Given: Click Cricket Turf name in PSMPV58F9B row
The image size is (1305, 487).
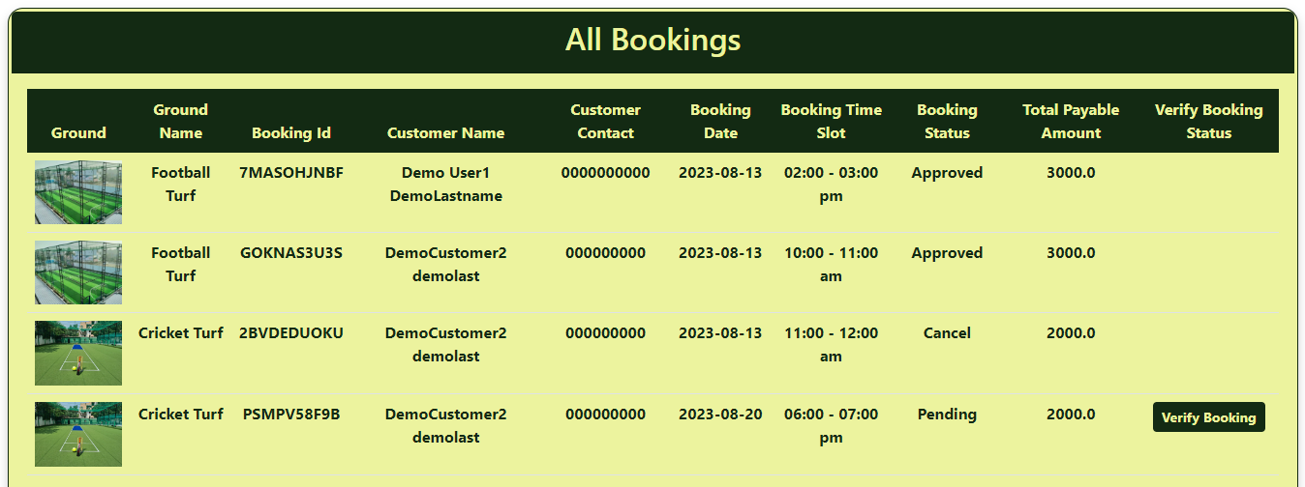Looking at the screenshot, I should (181, 415).
